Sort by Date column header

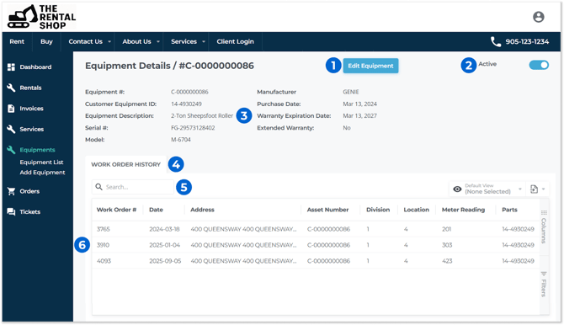[x=156, y=210]
